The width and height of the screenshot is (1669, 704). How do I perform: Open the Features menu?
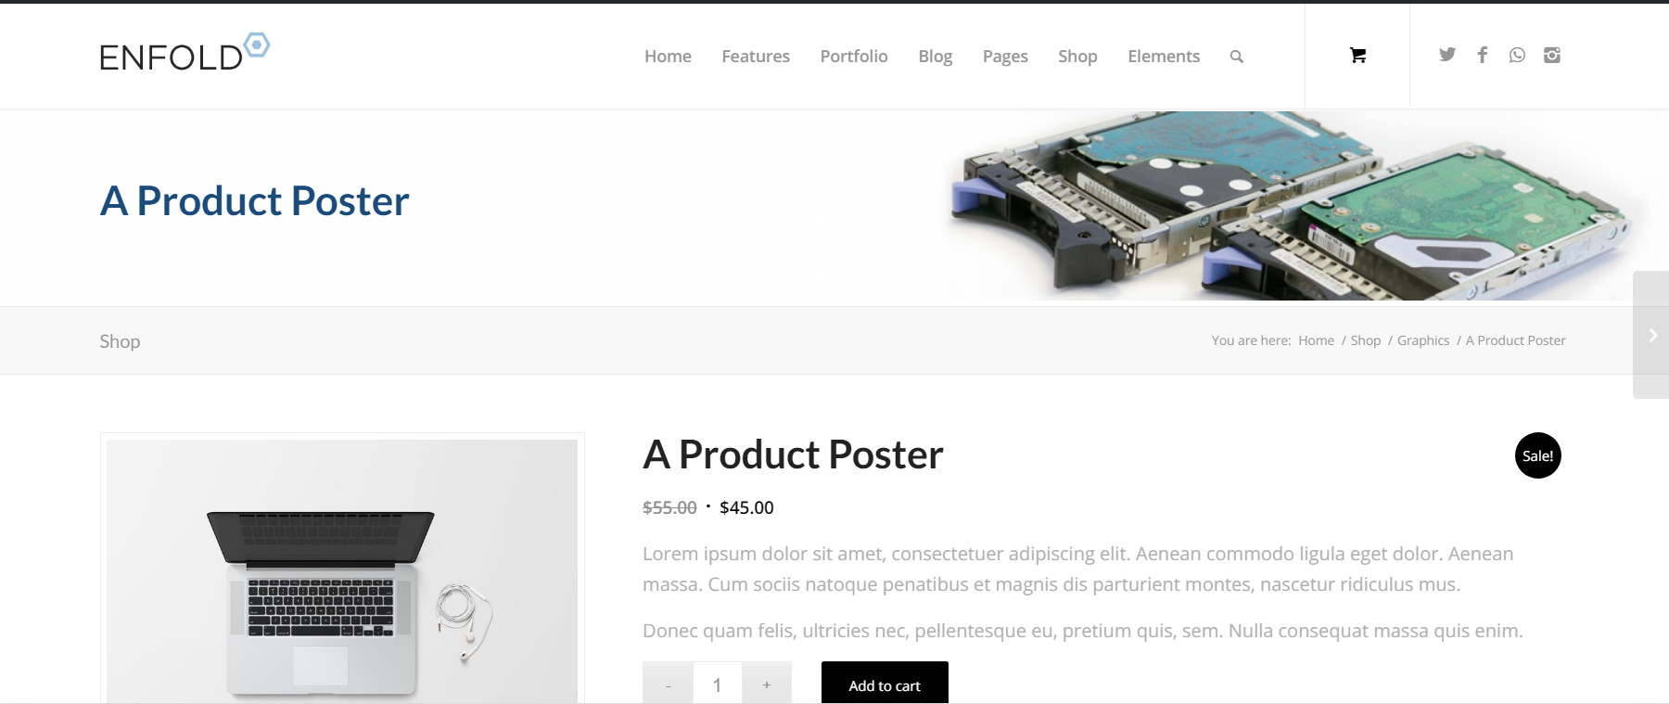756,57
